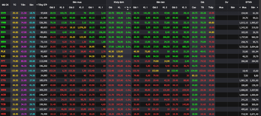Image resolution: width=261 pixels, height=116 pixels.
Task: Open the GVR ticker symbol
Action: pos(3,13)
